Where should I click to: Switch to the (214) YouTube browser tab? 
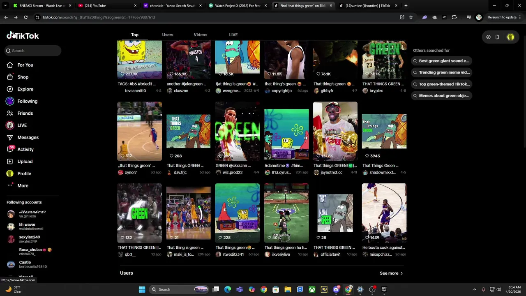[108, 5]
